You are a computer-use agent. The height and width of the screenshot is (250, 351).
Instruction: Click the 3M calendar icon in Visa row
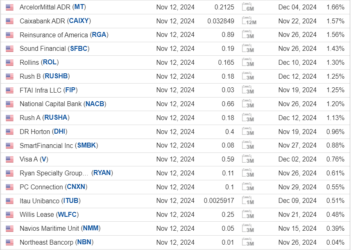coord(248,159)
